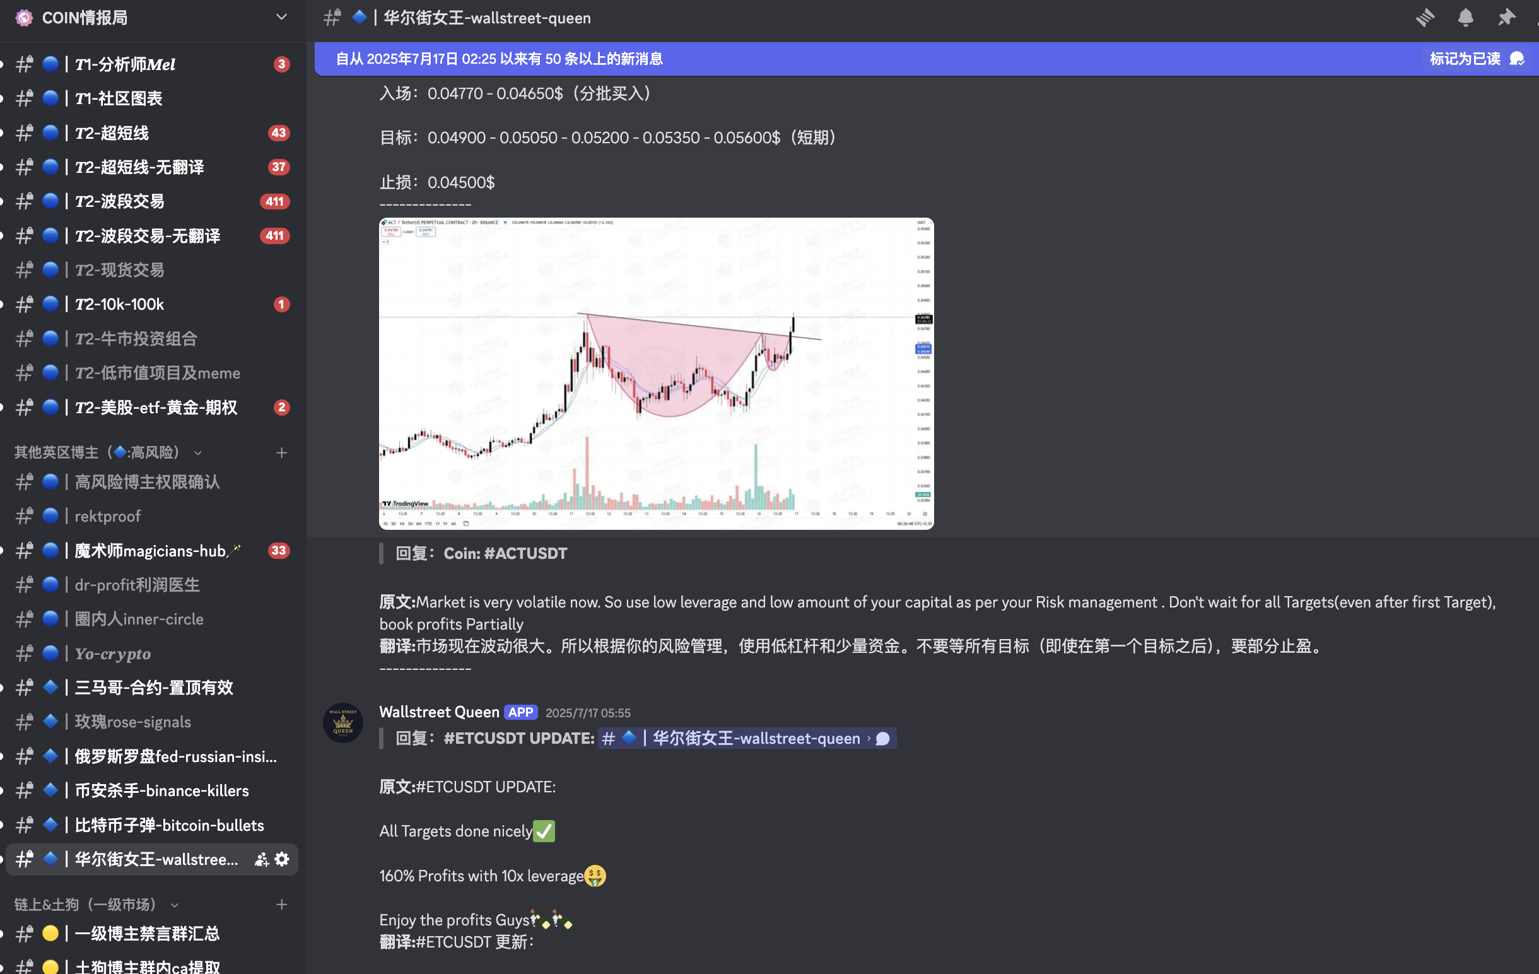1539x974 pixels.
Task: Switch to 魔术师magicians-hub channel
Action: pyautogui.click(x=152, y=551)
